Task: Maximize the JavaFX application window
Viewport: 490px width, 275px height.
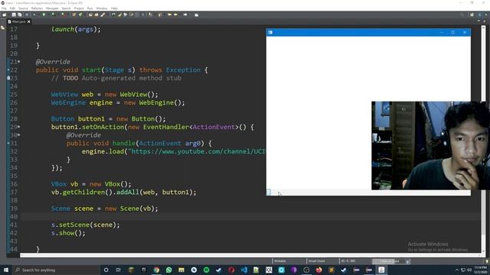Action: click(x=452, y=32)
